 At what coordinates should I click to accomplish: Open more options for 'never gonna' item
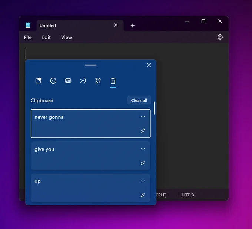point(143,117)
